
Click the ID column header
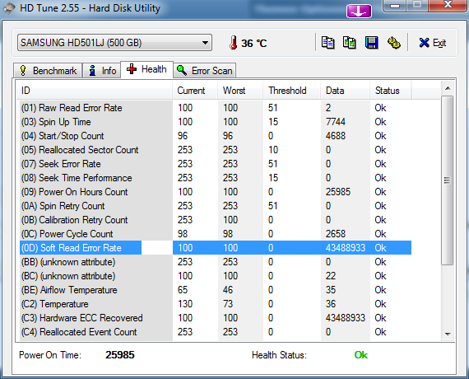click(x=95, y=91)
